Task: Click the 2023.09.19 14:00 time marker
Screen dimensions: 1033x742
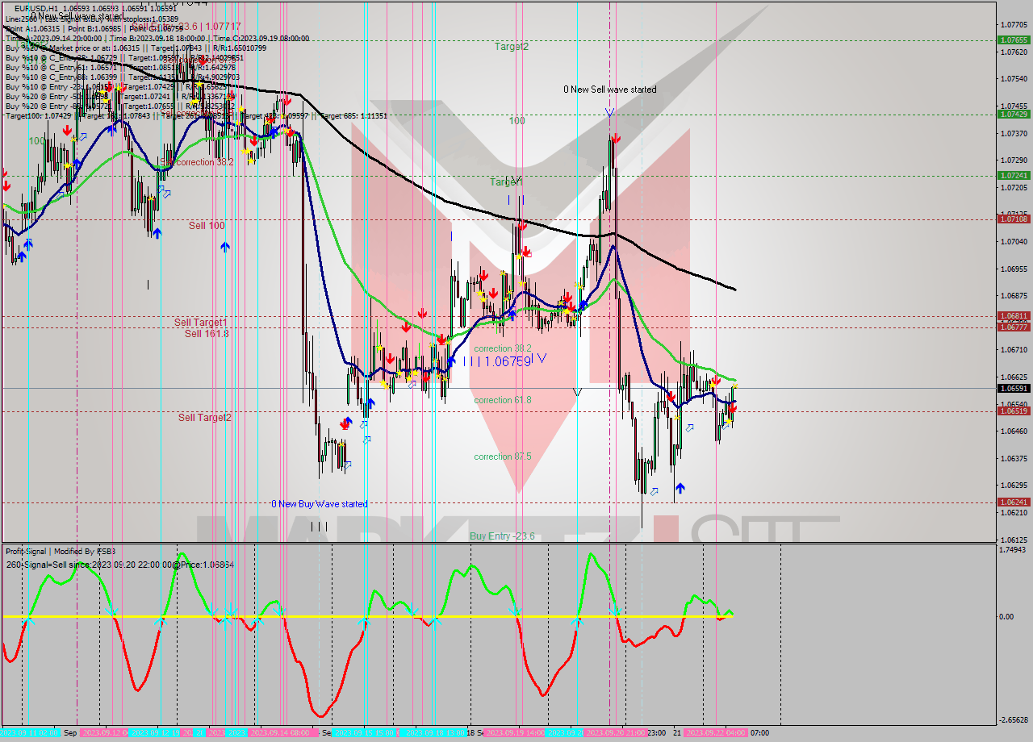Action: pyautogui.click(x=516, y=733)
